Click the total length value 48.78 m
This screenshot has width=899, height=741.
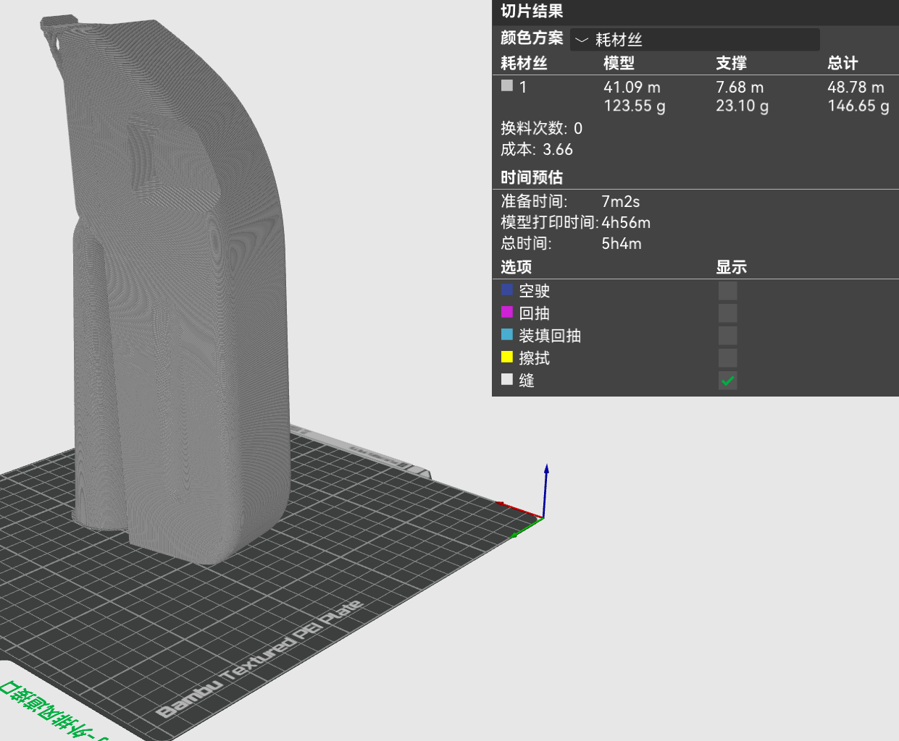[x=856, y=87]
